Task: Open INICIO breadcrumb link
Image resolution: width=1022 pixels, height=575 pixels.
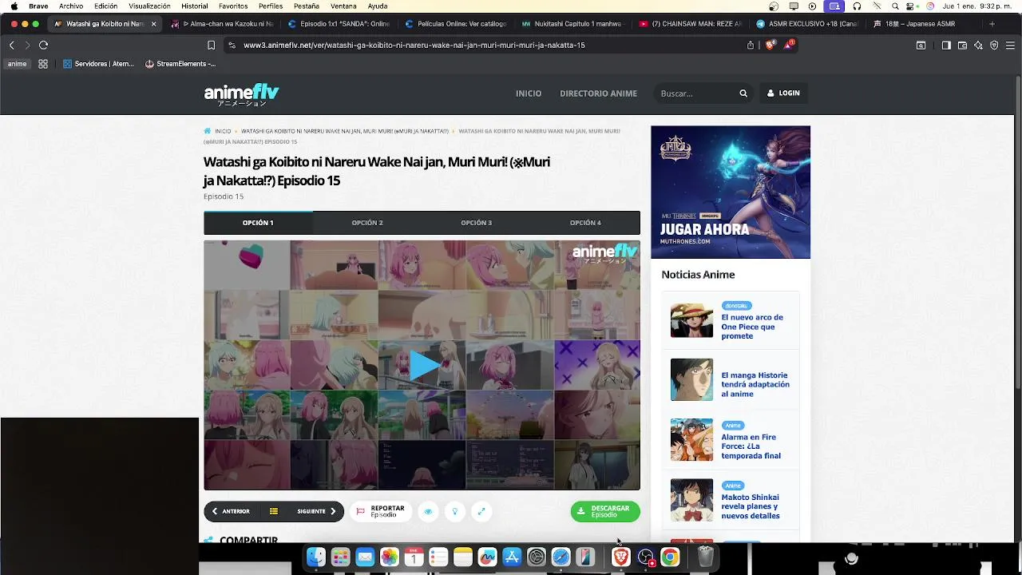Action: [x=223, y=131]
